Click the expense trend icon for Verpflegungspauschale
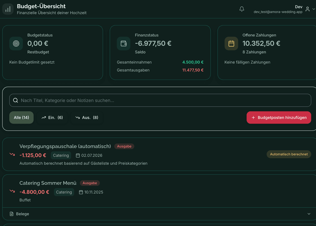 [12, 154]
